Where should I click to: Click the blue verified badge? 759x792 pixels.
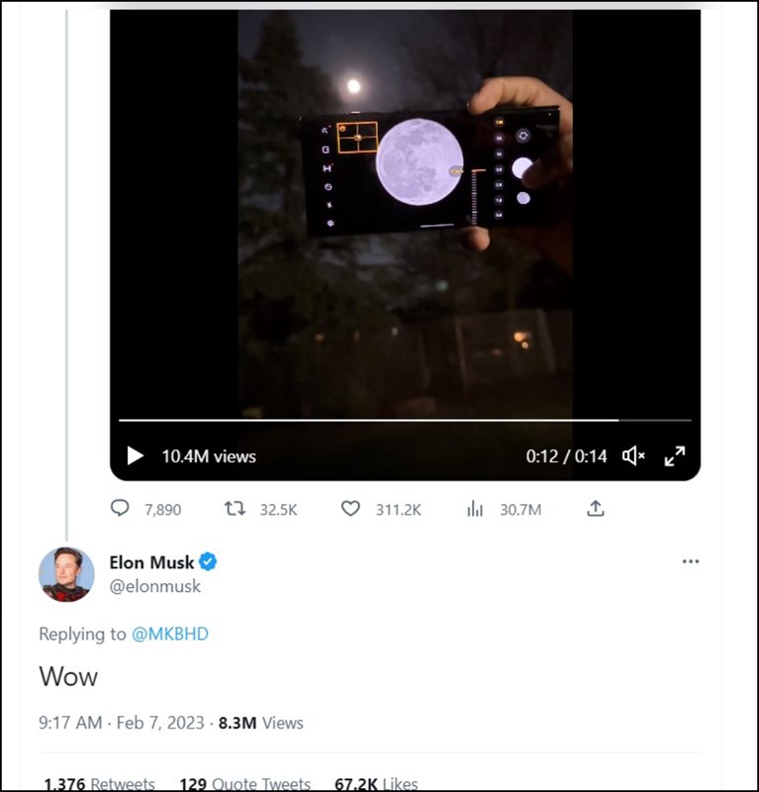[x=208, y=562]
